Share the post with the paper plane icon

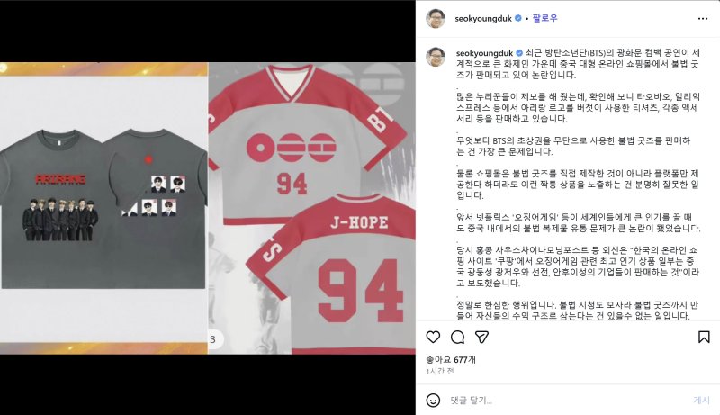pyautogui.click(x=481, y=338)
